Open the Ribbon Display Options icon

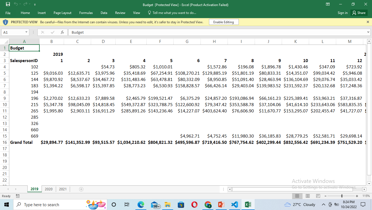click(327, 4)
